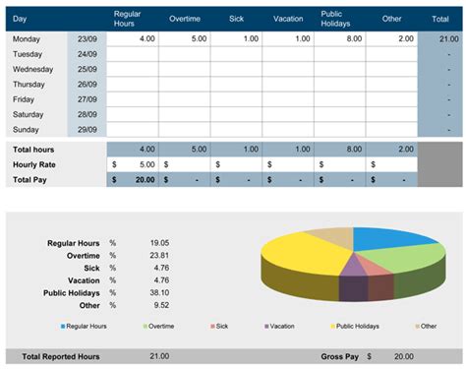Select the date cell 24/09
Viewport: 466px width, 369px height.
tap(87, 54)
